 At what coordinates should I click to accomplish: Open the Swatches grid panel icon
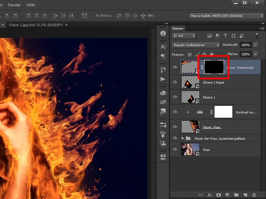[163, 102]
